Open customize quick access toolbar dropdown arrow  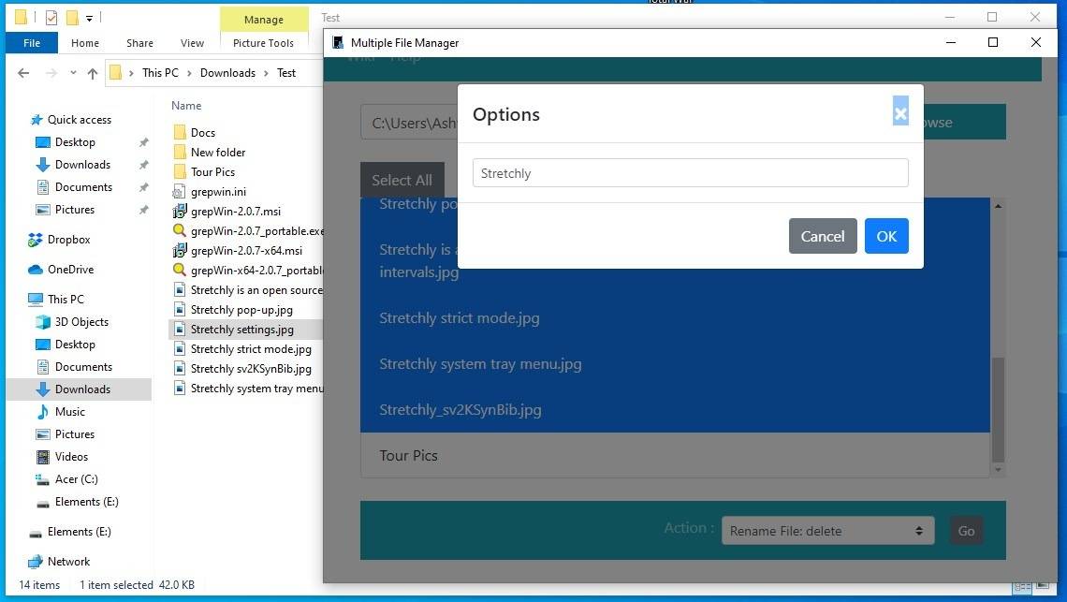pos(89,19)
